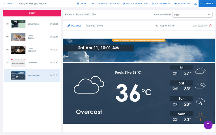Click the Fri cloudy forecast icon
216x135 pixels.
click(x=200, y=71)
